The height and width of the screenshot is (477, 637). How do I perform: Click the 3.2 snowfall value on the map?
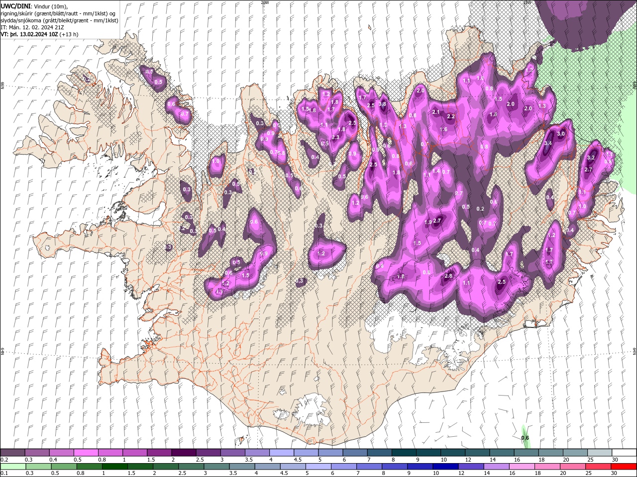pos(591,158)
